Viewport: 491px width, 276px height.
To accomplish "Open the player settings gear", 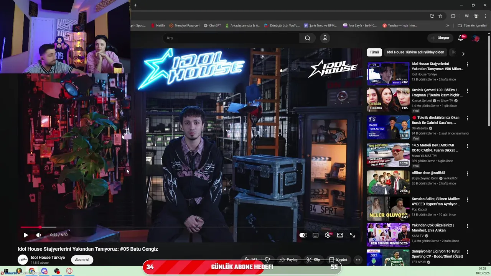I will (328, 235).
